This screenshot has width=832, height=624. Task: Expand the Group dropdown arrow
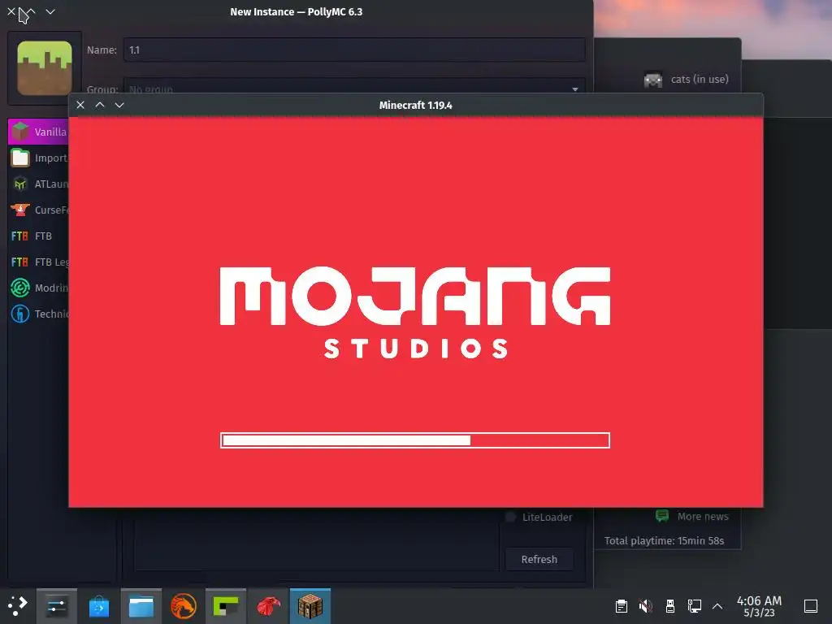point(574,89)
